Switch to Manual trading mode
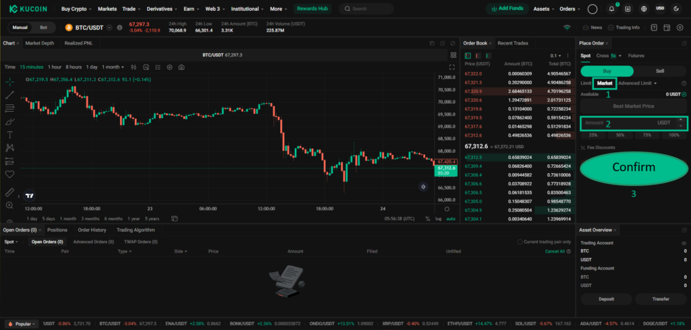 [20, 28]
